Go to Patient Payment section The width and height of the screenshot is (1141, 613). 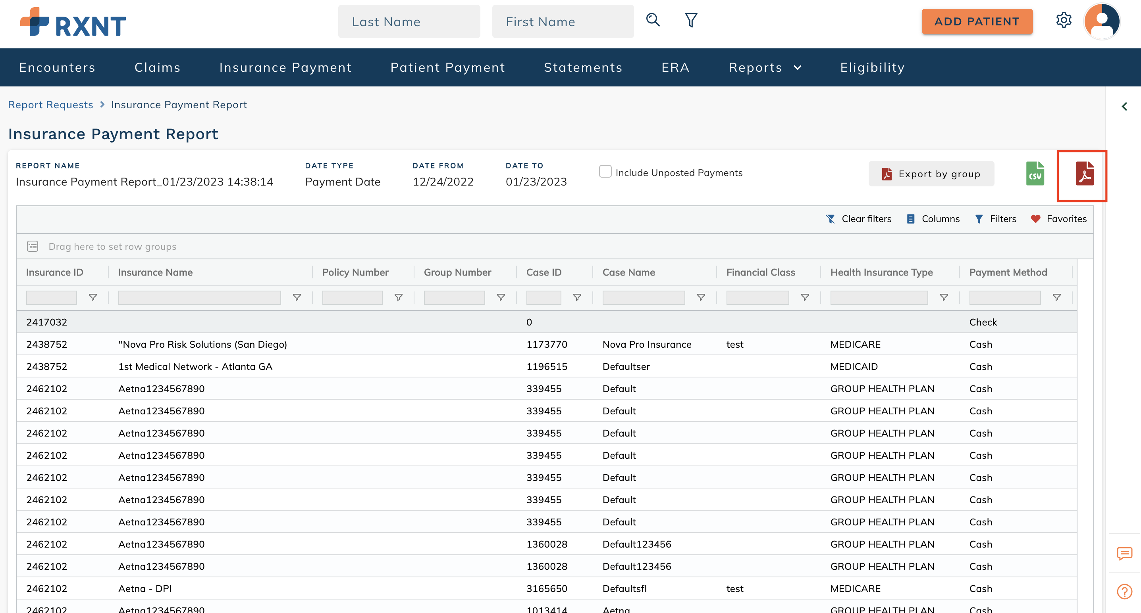coord(447,68)
